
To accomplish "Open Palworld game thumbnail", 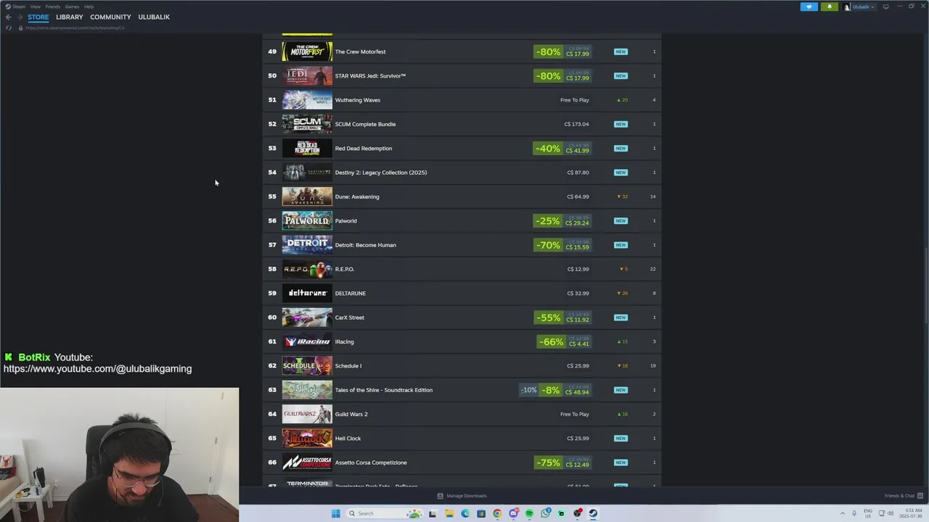I will (x=307, y=220).
